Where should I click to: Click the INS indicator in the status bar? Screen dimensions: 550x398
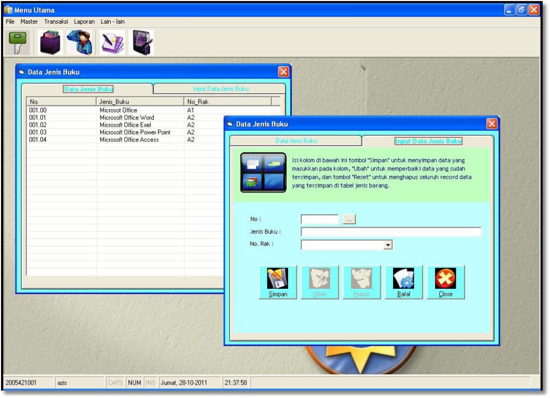(151, 382)
